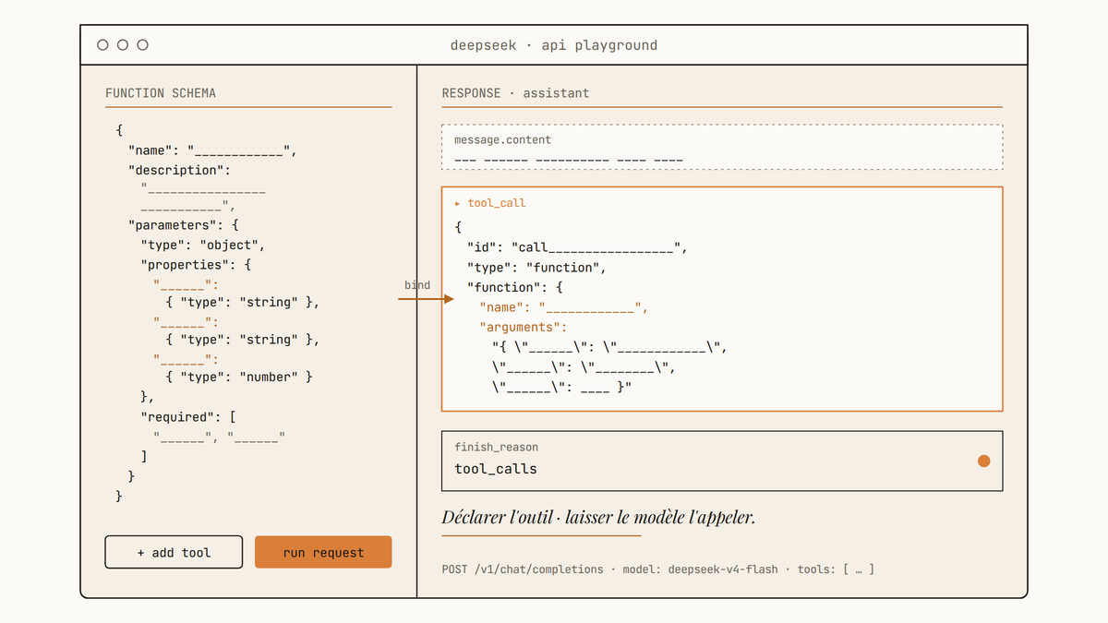Click the message.content field
Viewport: 1108px width, 623px height.
tap(722, 148)
